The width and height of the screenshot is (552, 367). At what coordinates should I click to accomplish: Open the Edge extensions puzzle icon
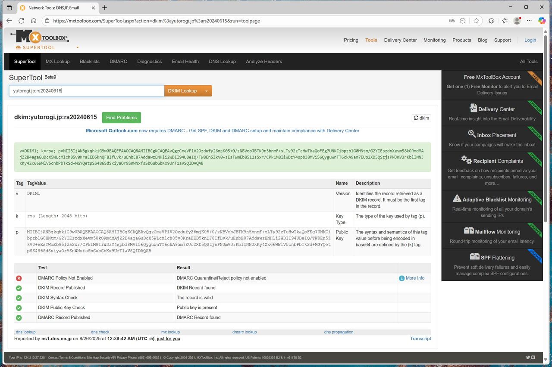pos(491,21)
